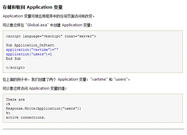Click the active connections. code line
The image size is (187, 135).
pyautogui.click(x=26, y=117)
